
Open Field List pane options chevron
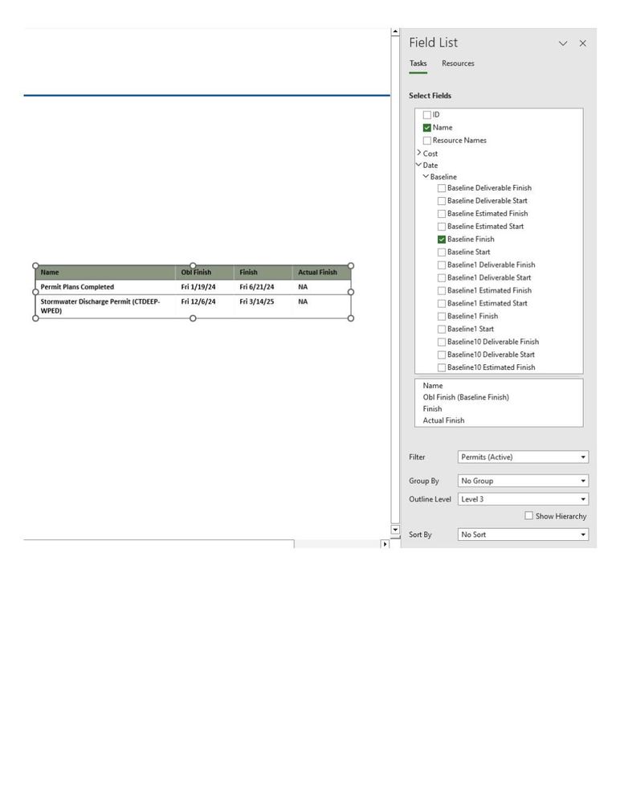pyautogui.click(x=563, y=43)
